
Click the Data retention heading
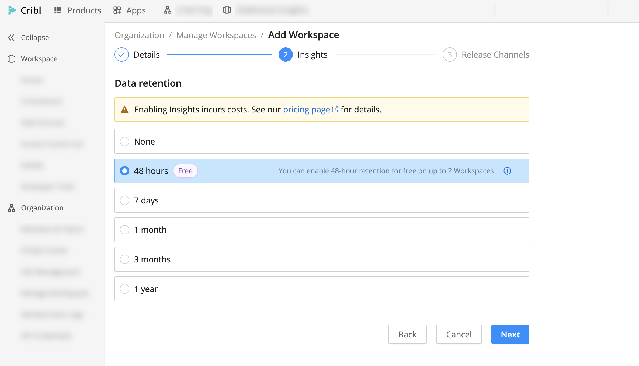(148, 83)
